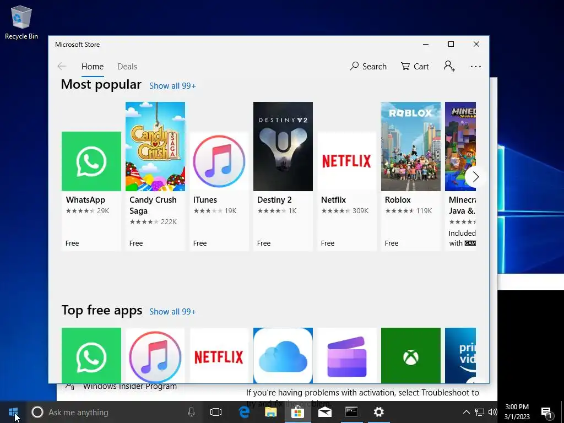The image size is (564, 423).
Task: Open the Prime Video app tile
Action: pos(460,355)
